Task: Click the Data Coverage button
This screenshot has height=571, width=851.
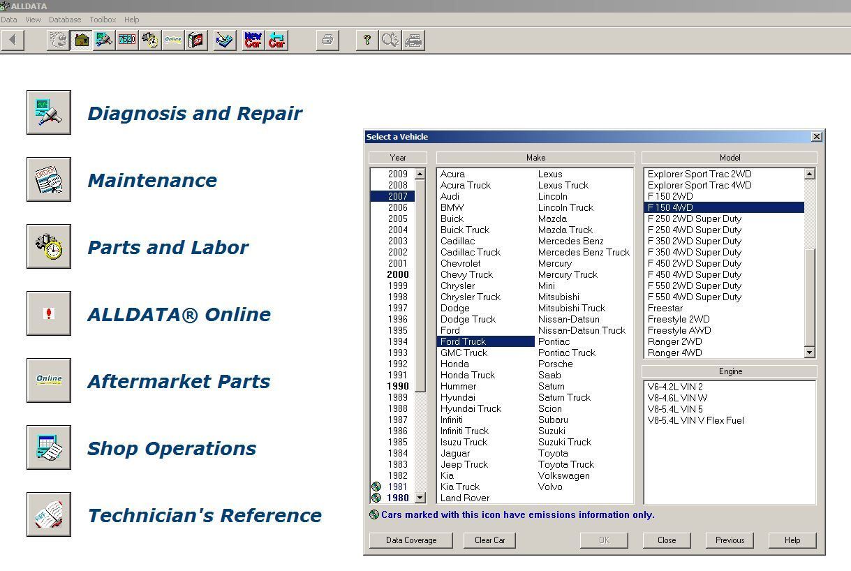Action: (411, 540)
